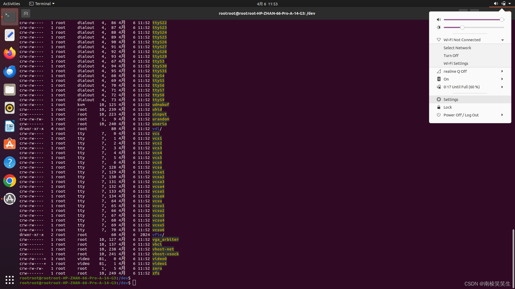Open Firefox from the dock
Viewport: 515px width, 289px height.
point(10,53)
